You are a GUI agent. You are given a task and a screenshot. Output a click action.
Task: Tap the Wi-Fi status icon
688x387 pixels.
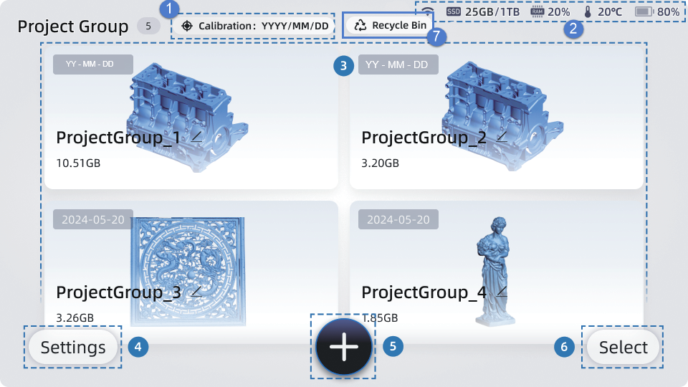coord(428,11)
